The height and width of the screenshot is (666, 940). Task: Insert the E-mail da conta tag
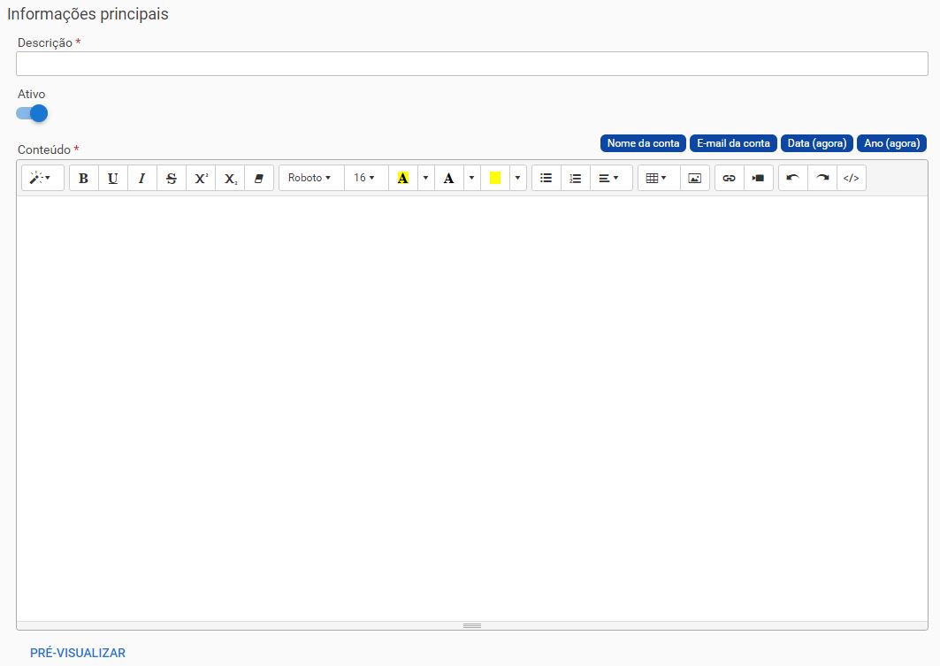[733, 143]
